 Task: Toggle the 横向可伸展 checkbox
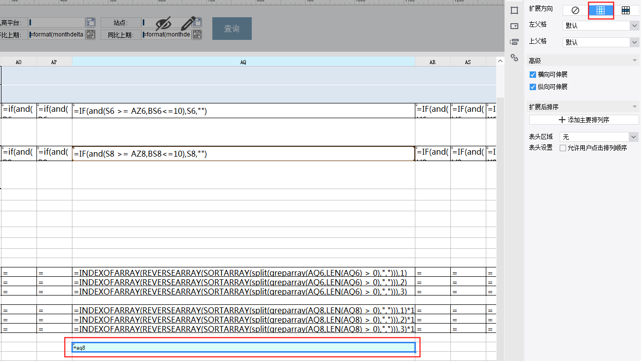tap(533, 74)
